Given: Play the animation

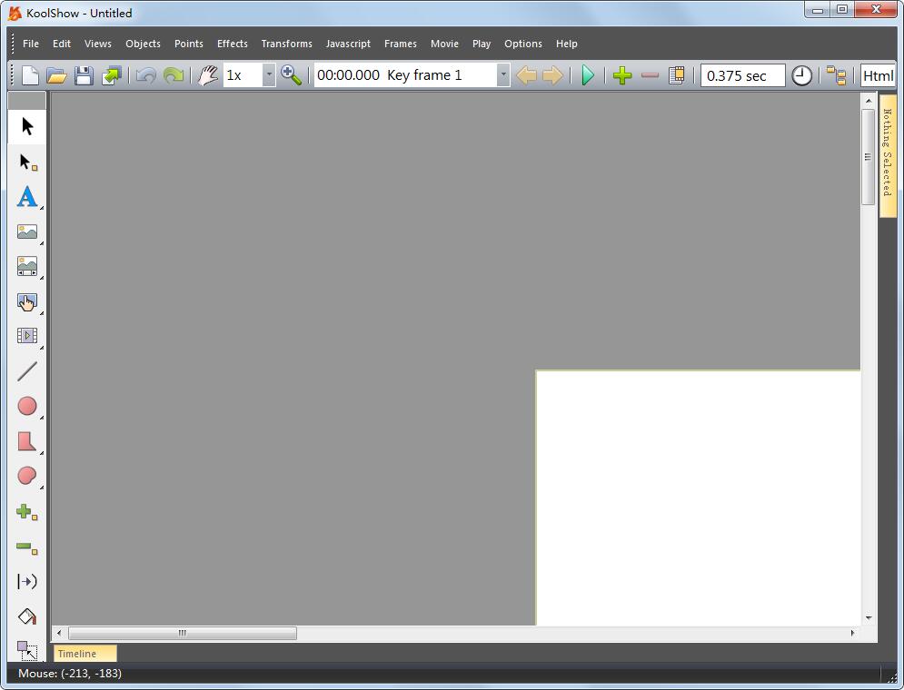Looking at the screenshot, I should point(588,75).
